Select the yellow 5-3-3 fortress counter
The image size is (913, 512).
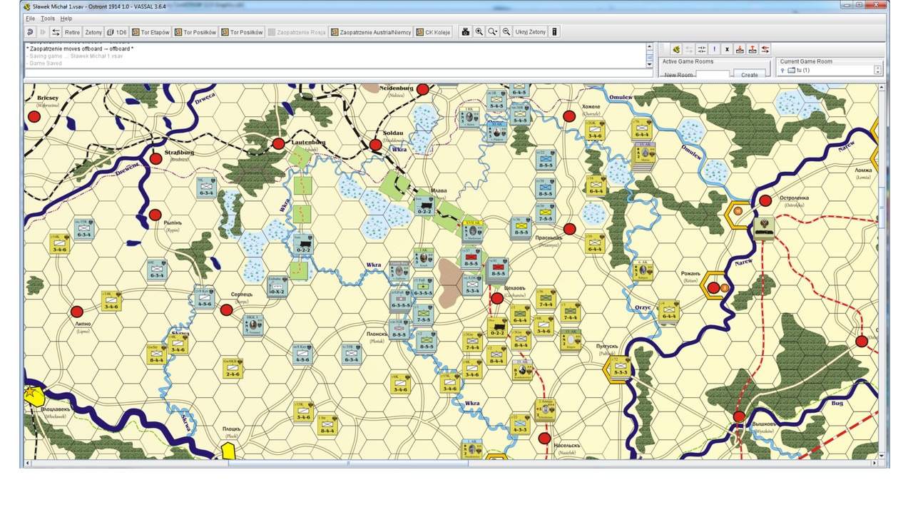[620, 367]
